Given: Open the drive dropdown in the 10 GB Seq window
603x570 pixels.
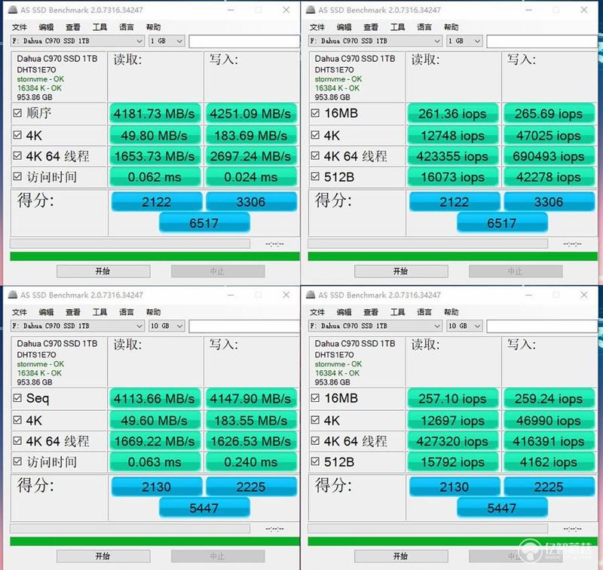Looking at the screenshot, I should [78, 326].
